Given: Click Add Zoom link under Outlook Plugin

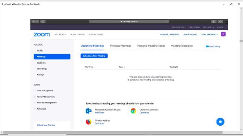Looking at the screenshot, I should point(99,113).
